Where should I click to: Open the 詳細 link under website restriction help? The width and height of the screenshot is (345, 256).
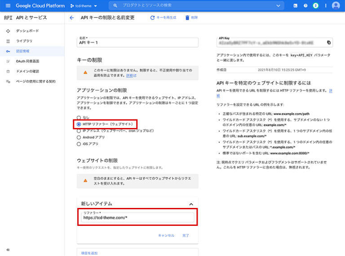tap(331, 91)
